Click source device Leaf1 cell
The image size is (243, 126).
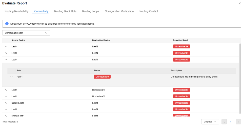(14, 110)
